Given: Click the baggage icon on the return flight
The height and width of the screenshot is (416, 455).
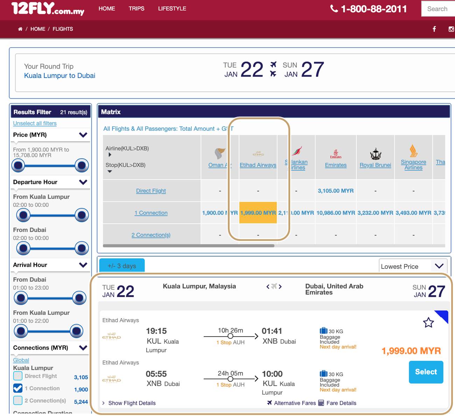Looking at the screenshot, I should click(x=323, y=374).
